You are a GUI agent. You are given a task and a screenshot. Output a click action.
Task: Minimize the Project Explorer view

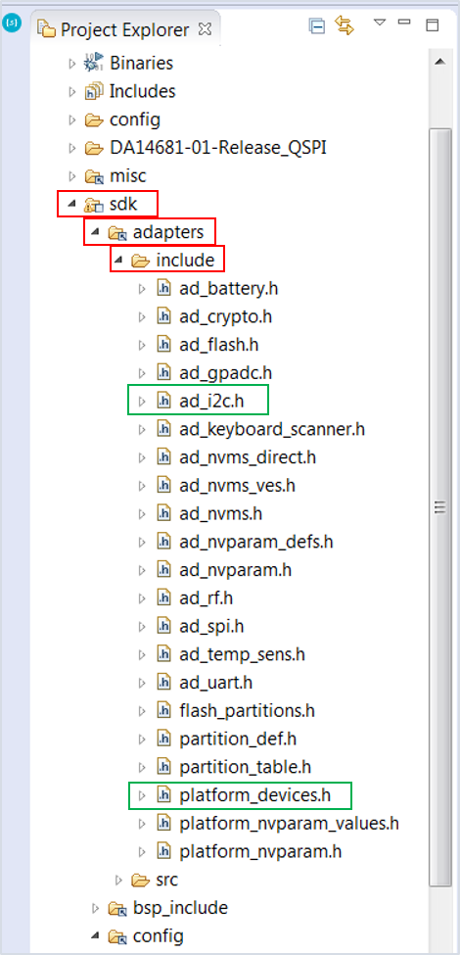[x=404, y=22]
